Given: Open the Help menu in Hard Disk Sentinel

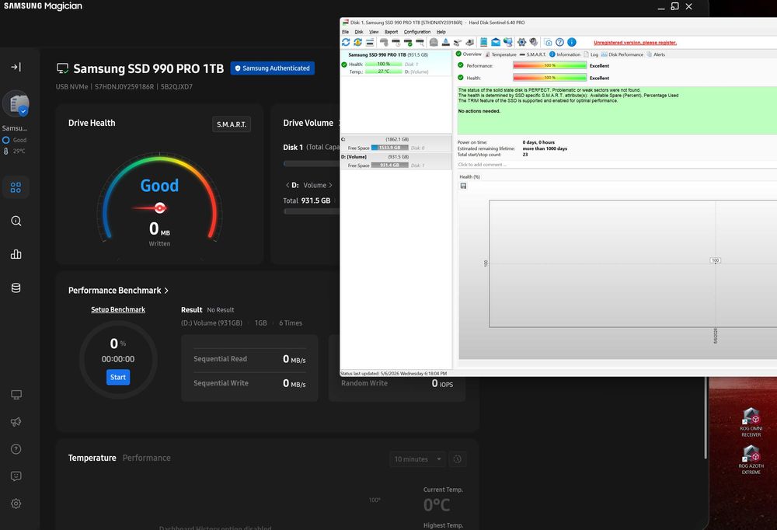Looking at the screenshot, I should pyautogui.click(x=441, y=32).
